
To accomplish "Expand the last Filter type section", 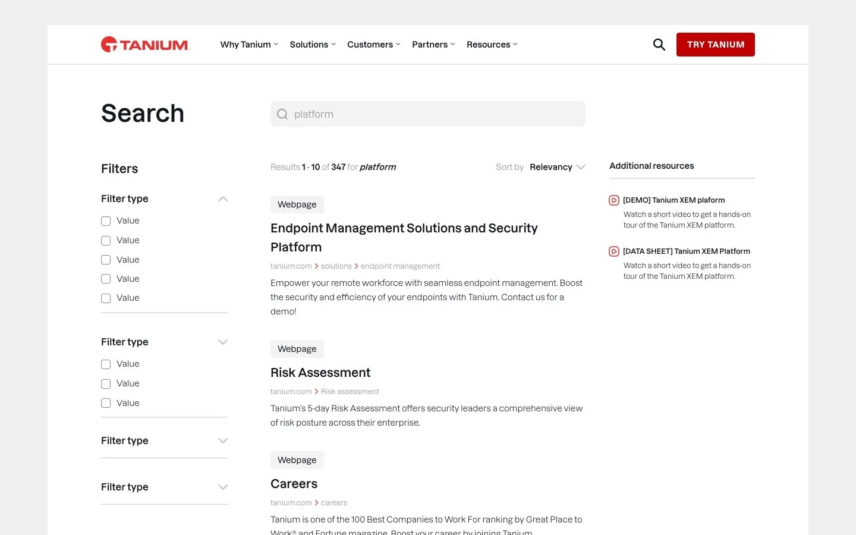I will pos(223,487).
